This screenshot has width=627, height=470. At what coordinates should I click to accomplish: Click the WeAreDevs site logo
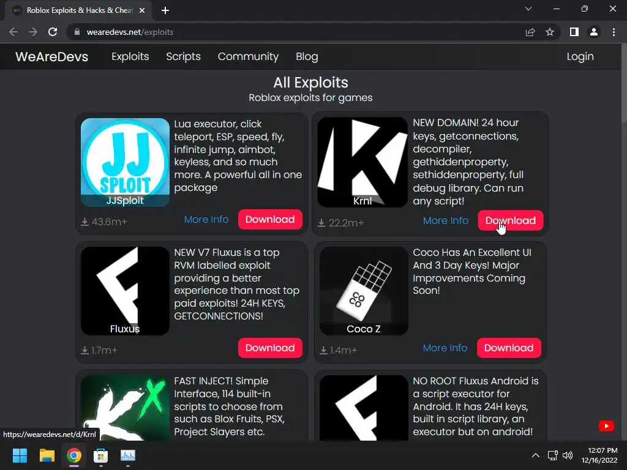point(52,56)
